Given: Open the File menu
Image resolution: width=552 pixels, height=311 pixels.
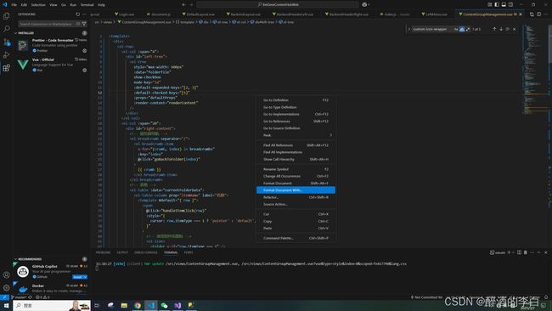Looking at the screenshot, I should click(x=14, y=4).
